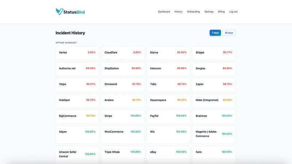
Task: Select the 7 days range button
Action: 215,33
